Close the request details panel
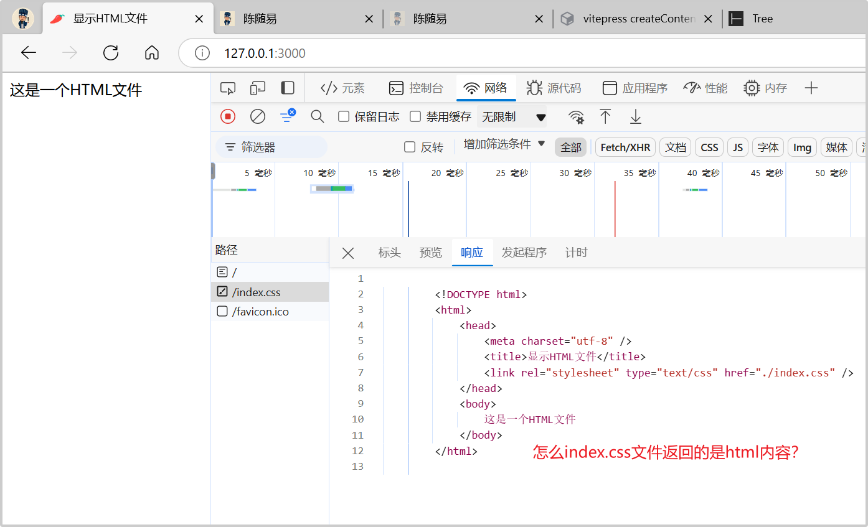The width and height of the screenshot is (868, 527). click(348, 253)
